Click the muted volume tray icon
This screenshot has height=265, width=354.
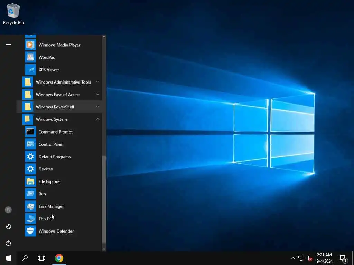pyautogui.click(x=309, y=258)
